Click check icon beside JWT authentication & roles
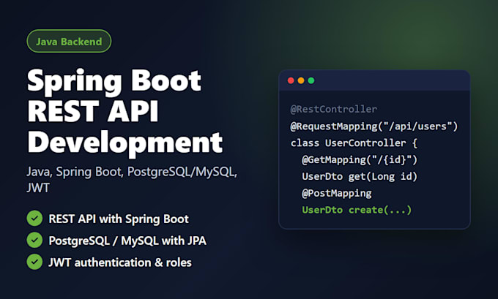 pyautogui.click(x=34, y=262)
